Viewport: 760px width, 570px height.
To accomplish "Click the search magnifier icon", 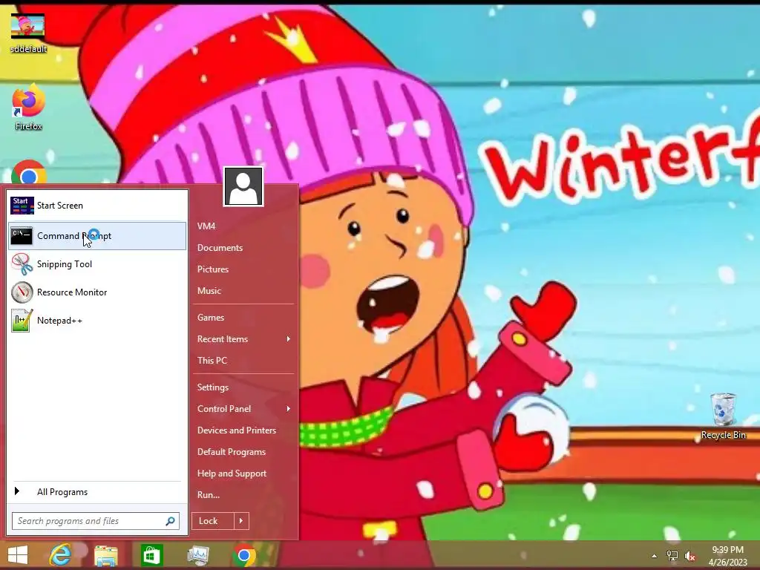I will (170, 521).
